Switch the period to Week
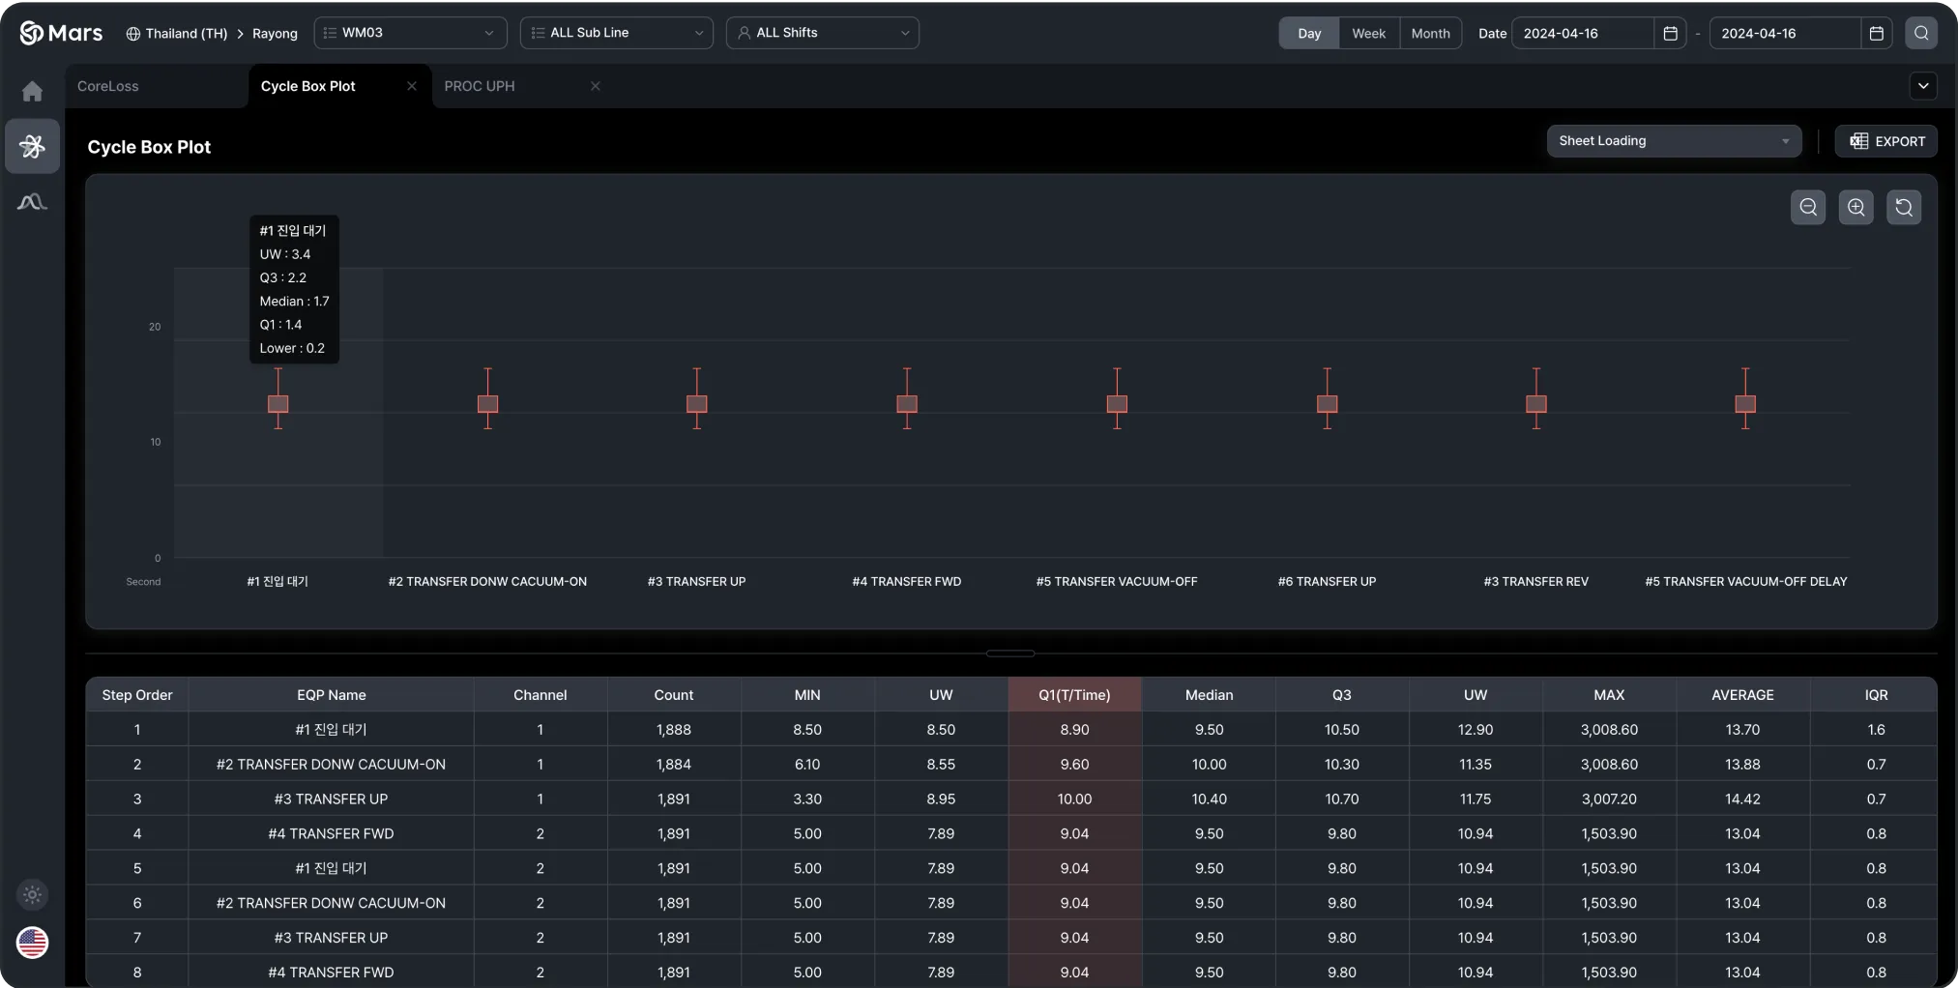Image resolution: width=1958 pixels, height=988 pixels. pyautogui.click(x=1368, y=33)
